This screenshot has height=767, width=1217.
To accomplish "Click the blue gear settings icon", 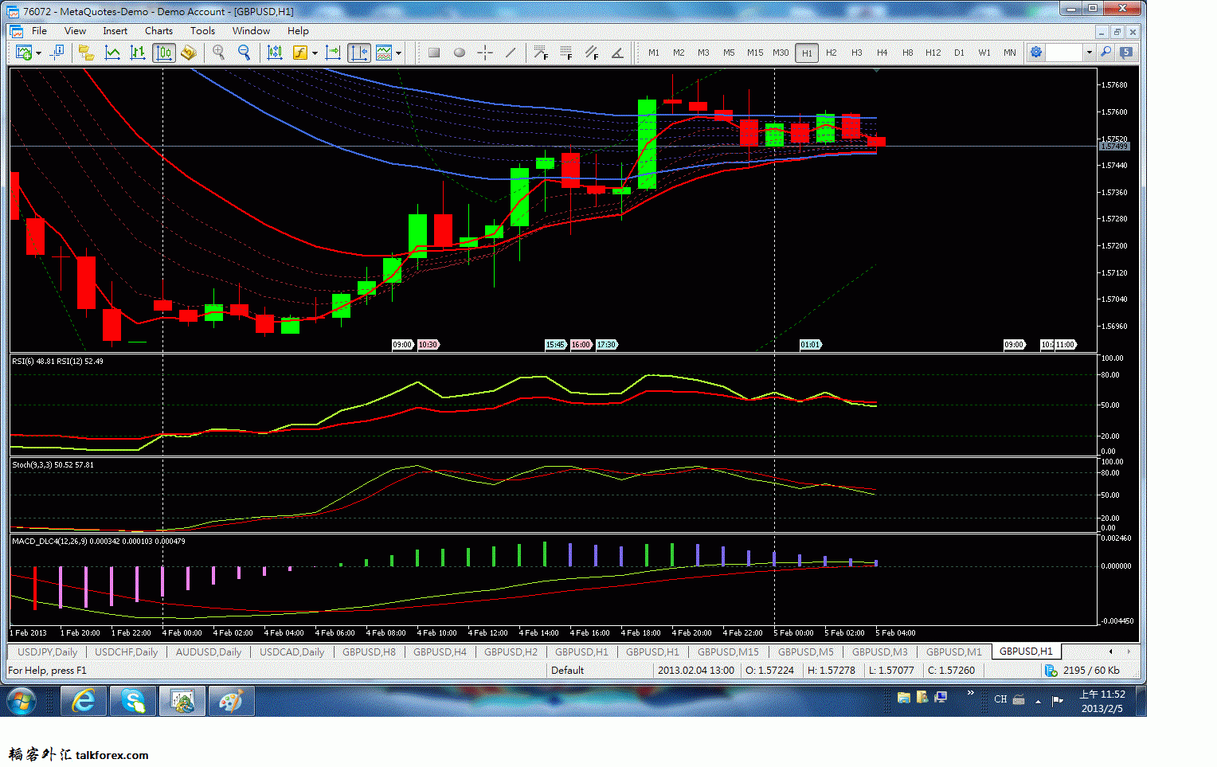I will click(x=1036, y=53).
